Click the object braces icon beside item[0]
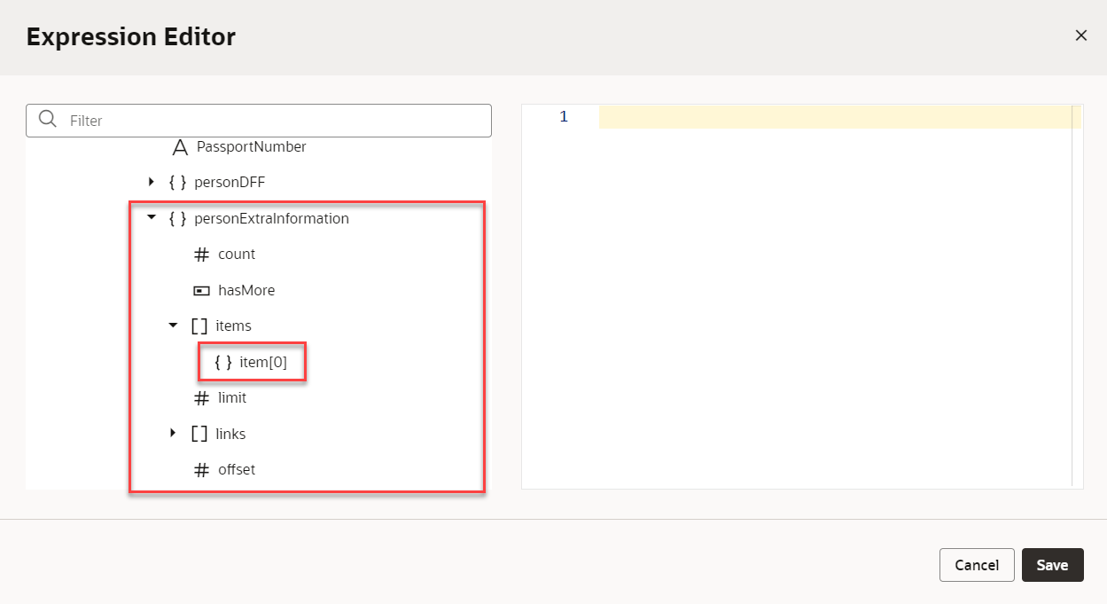Image resolution: width=1107 pixels, height=604 pixels. tap(223, 362)
